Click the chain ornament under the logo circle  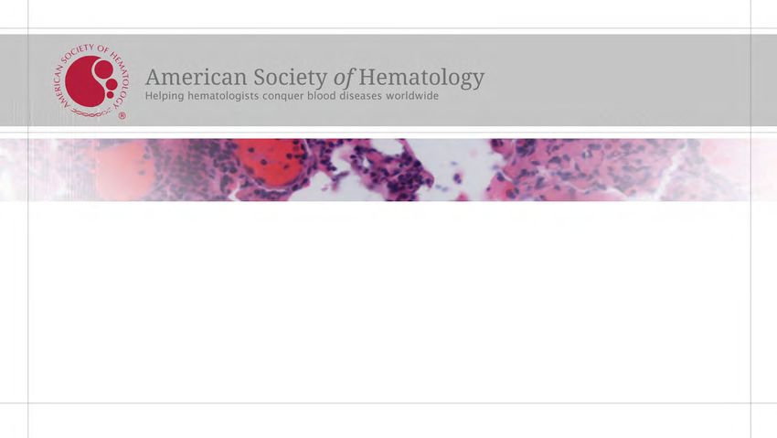tap(91, 113)
